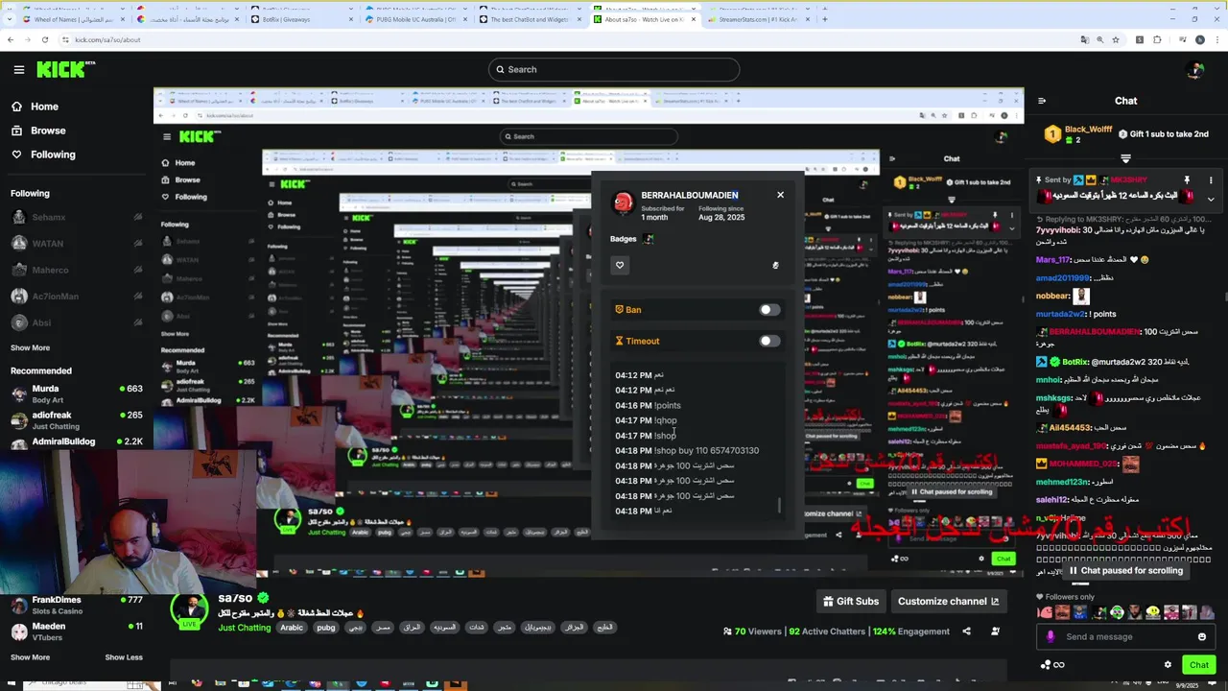Click the browser address bar URL

tap(107, 39)
